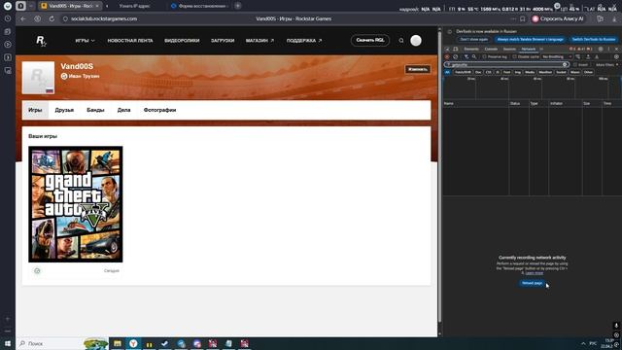Select the Img request type filter
Viewport: 622px width, 350px height.
pos(518,72)
